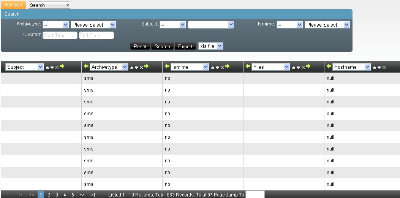Click the Created Start Time field
Screen dimensions: 400x198
60,35
